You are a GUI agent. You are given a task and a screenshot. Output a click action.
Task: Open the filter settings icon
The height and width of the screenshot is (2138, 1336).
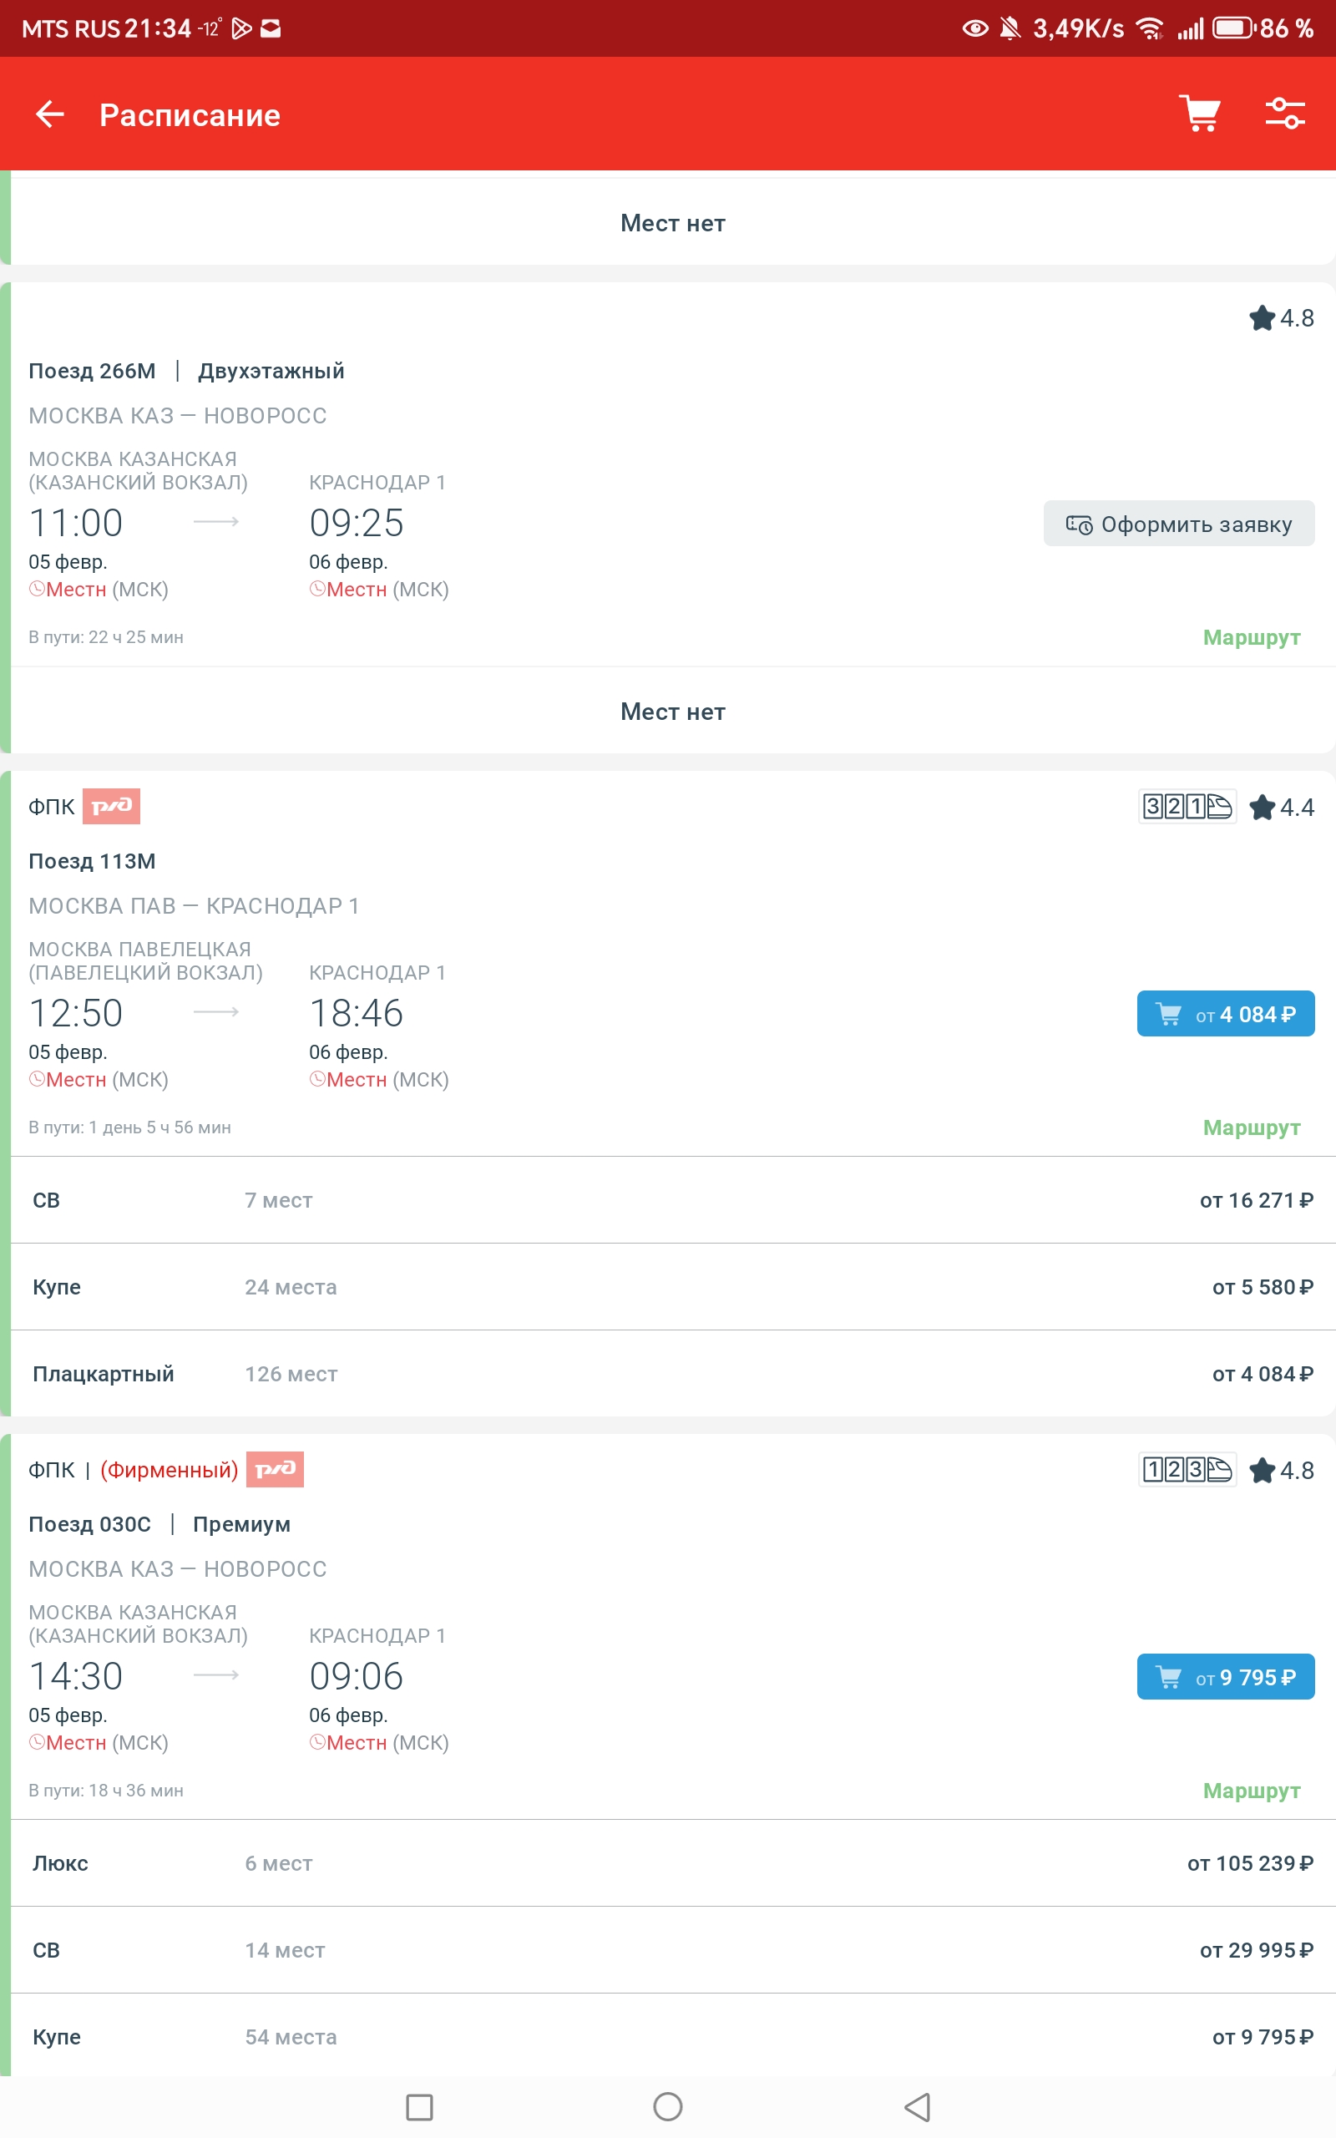coord(1284,114)
